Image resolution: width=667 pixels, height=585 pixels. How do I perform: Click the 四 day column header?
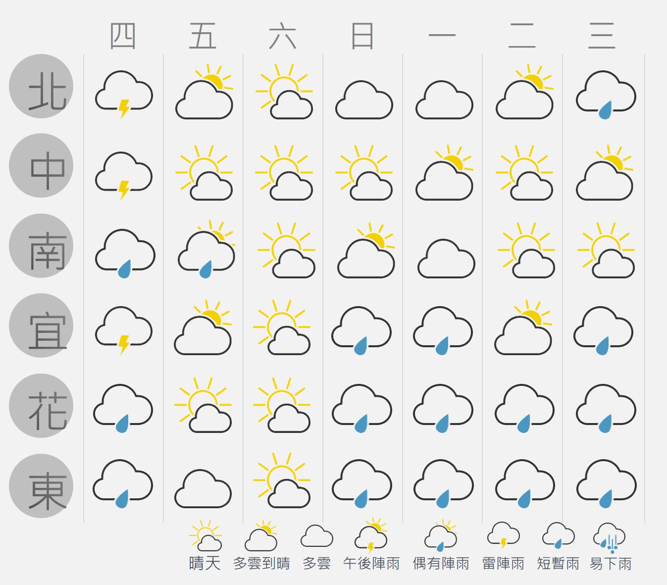(123, 36)
